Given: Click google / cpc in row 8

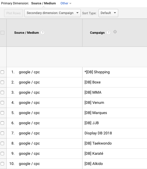Looking at the screenshot, I should [29, 143].
